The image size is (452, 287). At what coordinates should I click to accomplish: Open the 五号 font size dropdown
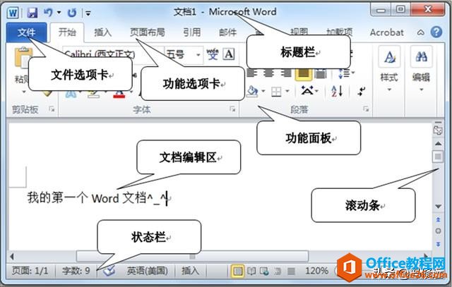[198, 54]
